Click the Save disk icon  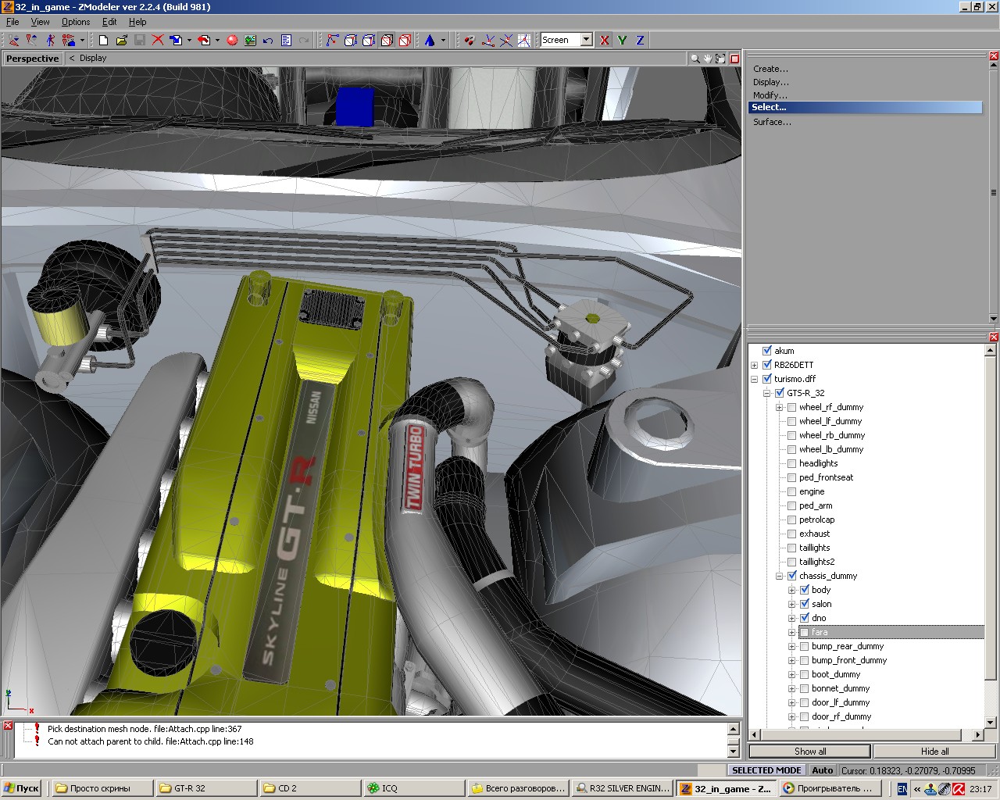tap(139, 40)
